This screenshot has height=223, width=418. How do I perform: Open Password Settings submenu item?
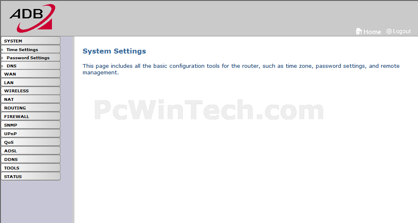coord(31,58)
